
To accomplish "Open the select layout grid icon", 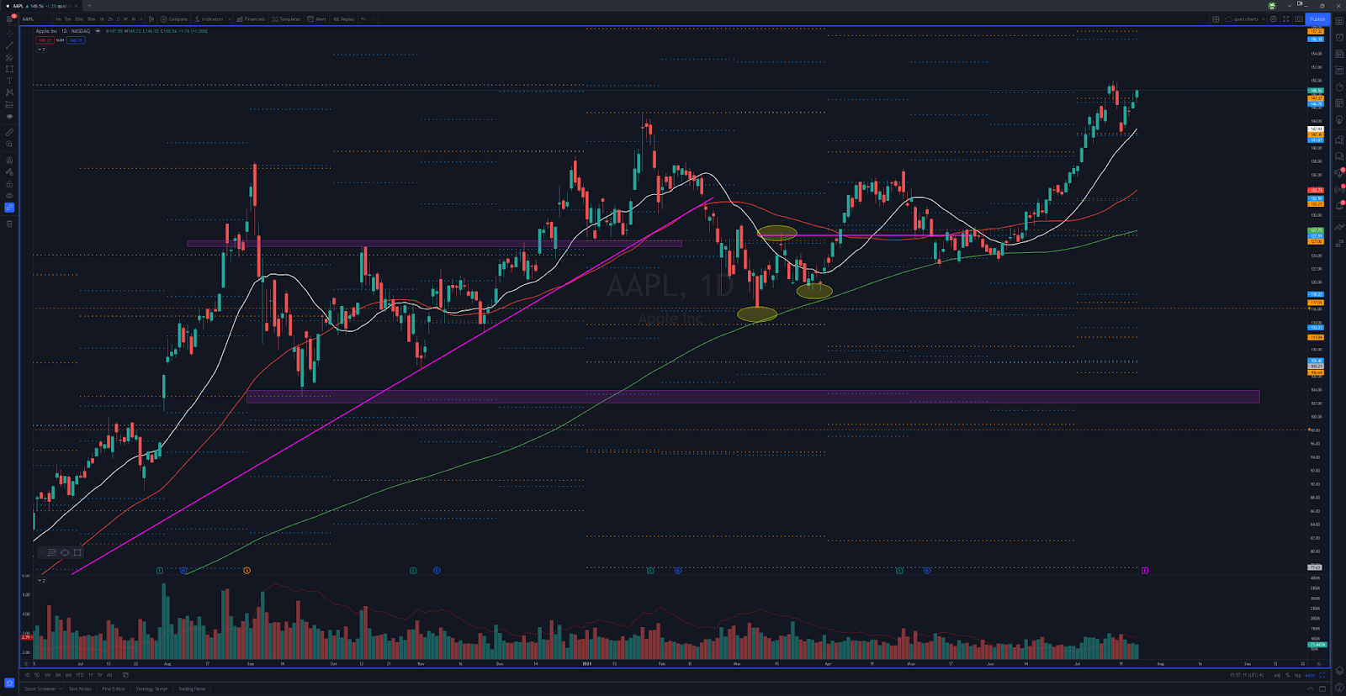I will click(1216, 19).
